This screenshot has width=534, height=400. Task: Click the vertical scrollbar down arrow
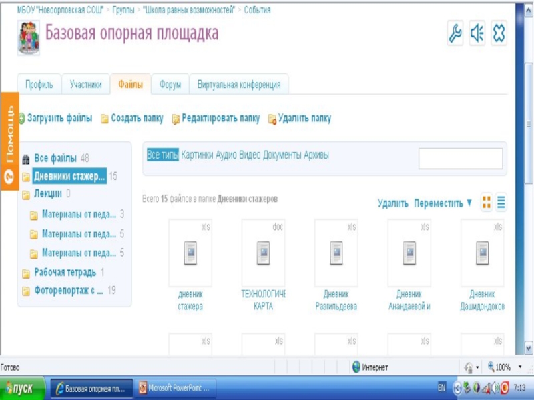click(x=528, y=348)
